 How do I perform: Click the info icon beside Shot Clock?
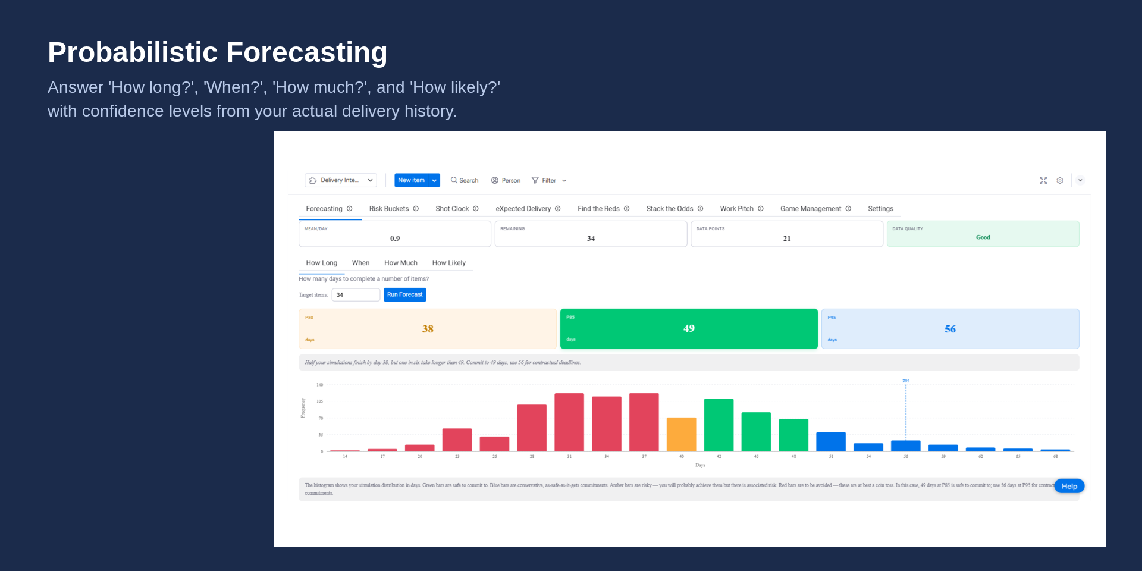[x=476, y=209]
